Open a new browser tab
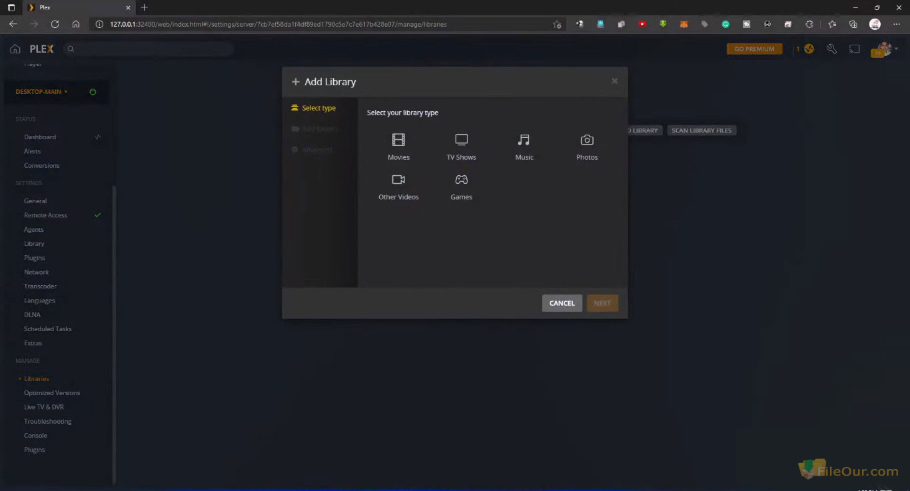Viewport: 910px width, 491px height. coord(145,7)
